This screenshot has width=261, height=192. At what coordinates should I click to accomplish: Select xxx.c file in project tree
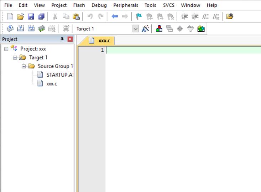52,83
